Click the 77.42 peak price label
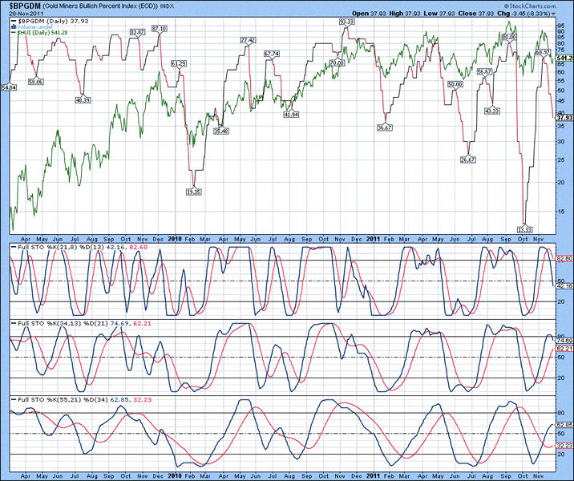This screenshot has width=574, height=481. click(248, 40)
